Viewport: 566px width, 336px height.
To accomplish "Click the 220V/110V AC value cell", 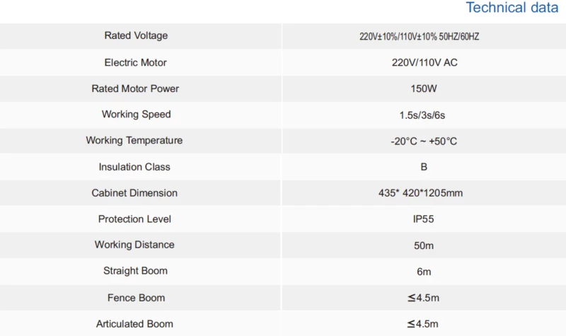I will 424,62.
